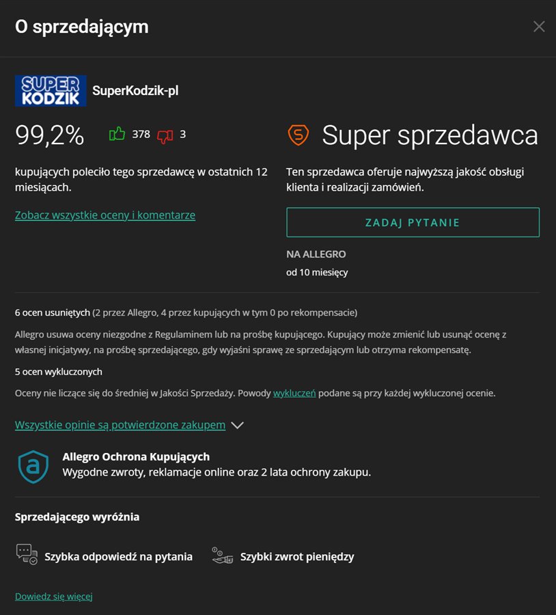Click the 378 positive ratings count

click(x=141, y=134)
